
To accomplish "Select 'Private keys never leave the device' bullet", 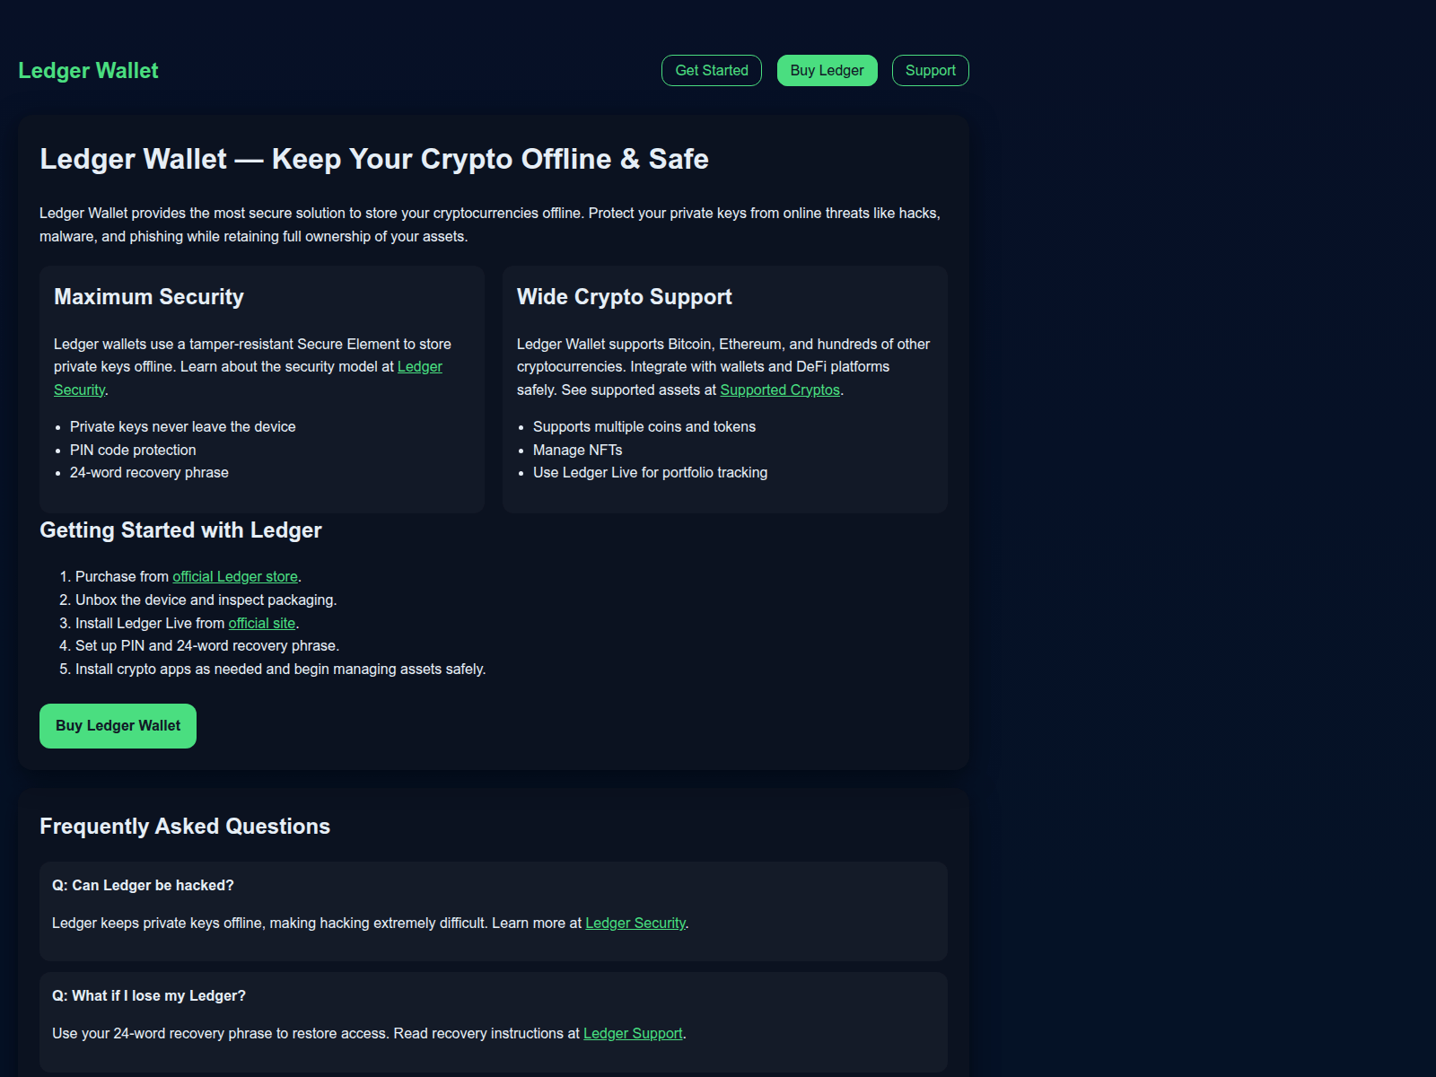I will 183,427.
